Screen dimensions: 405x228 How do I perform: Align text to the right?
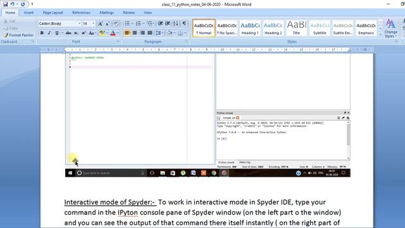tap(142, 33)
